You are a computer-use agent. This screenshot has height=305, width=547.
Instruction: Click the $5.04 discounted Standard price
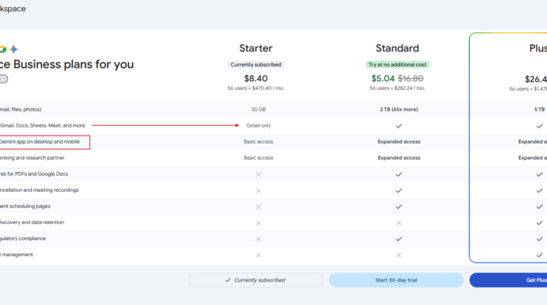point(383,79)
